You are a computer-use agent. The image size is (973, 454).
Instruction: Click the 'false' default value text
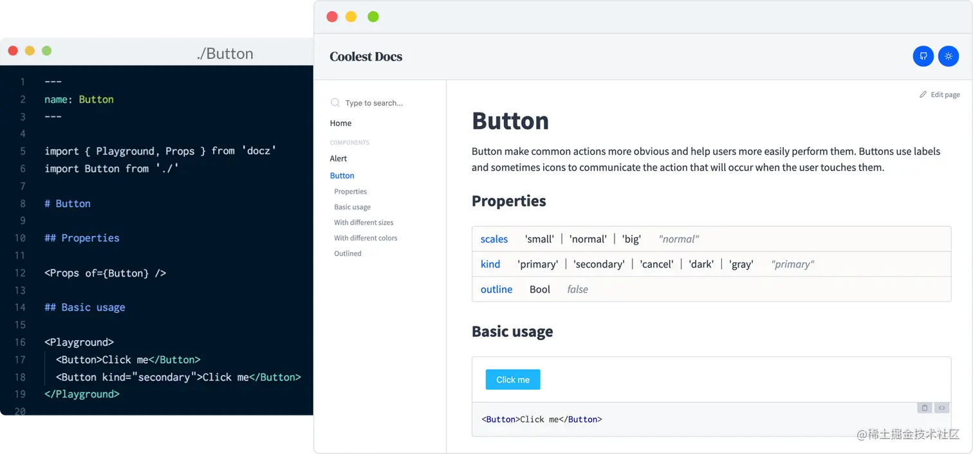point(577,289)
